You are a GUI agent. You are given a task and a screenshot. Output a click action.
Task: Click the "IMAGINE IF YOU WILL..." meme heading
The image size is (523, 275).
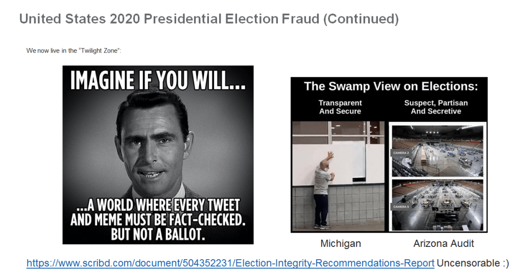[x=158, y=82]
